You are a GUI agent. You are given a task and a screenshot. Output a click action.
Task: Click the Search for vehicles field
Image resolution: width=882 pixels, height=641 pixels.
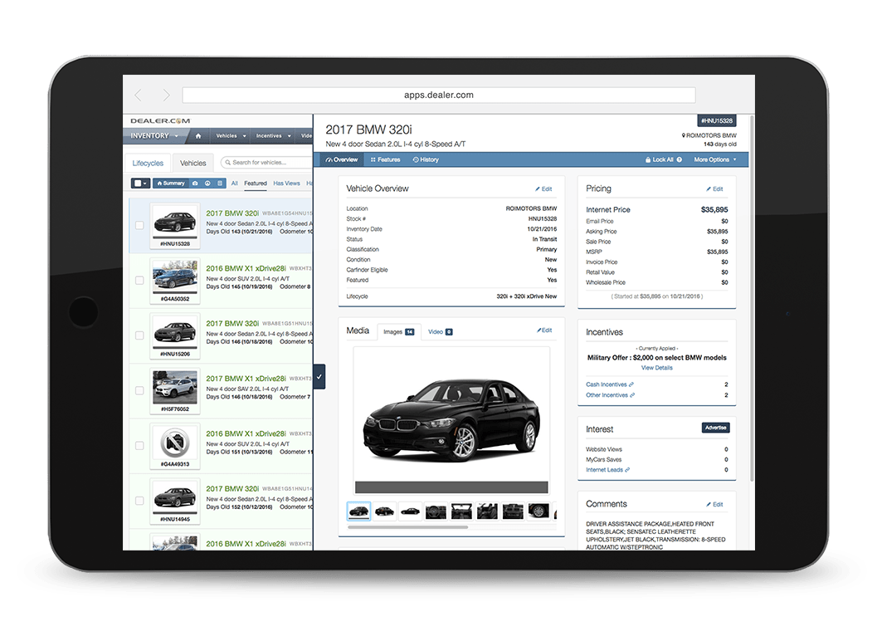[266, 163]
